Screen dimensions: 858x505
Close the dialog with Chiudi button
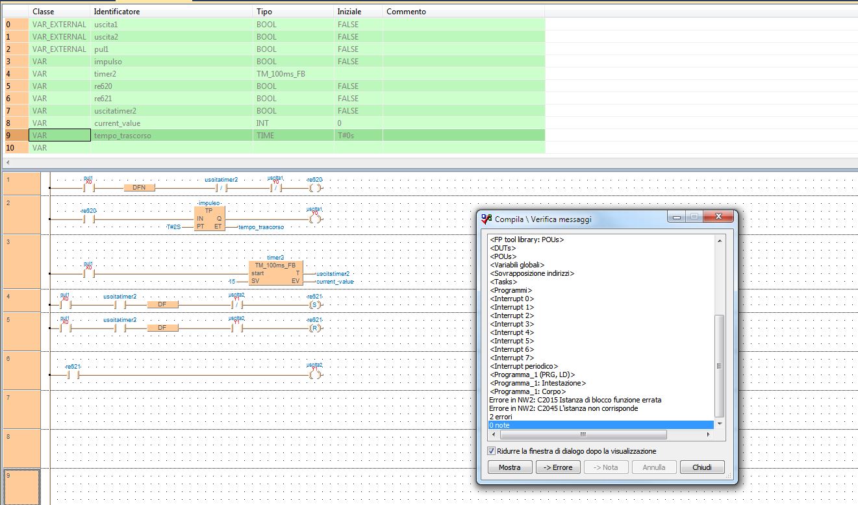point(702,467)
